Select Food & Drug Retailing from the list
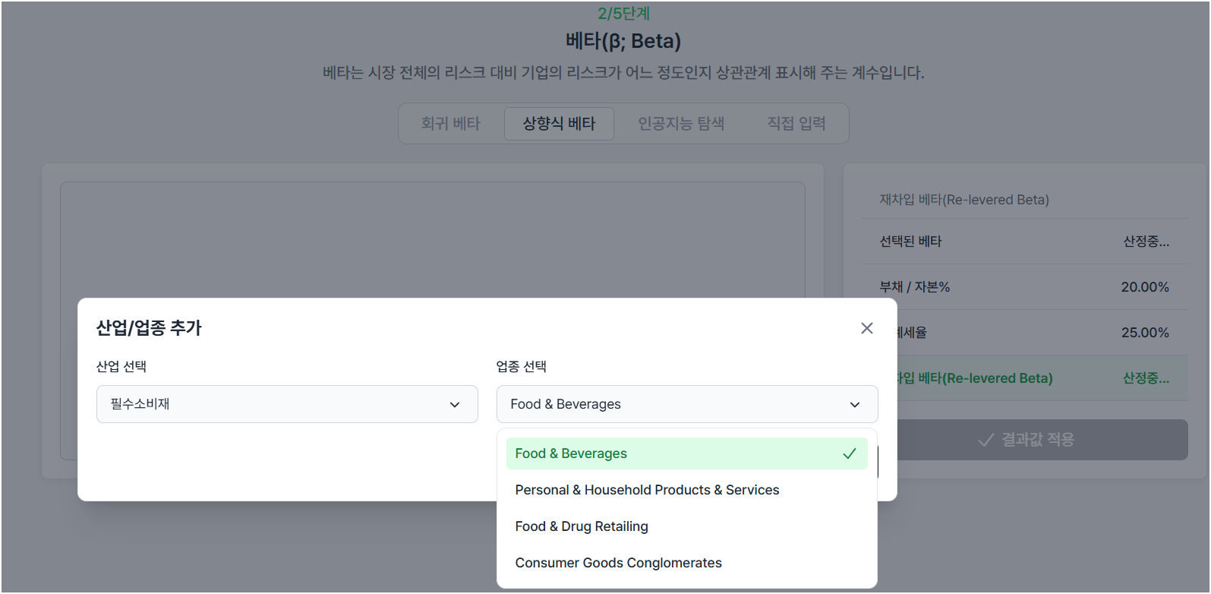The width and height of the screenshot is (1211, 594). tap(582, 526)
